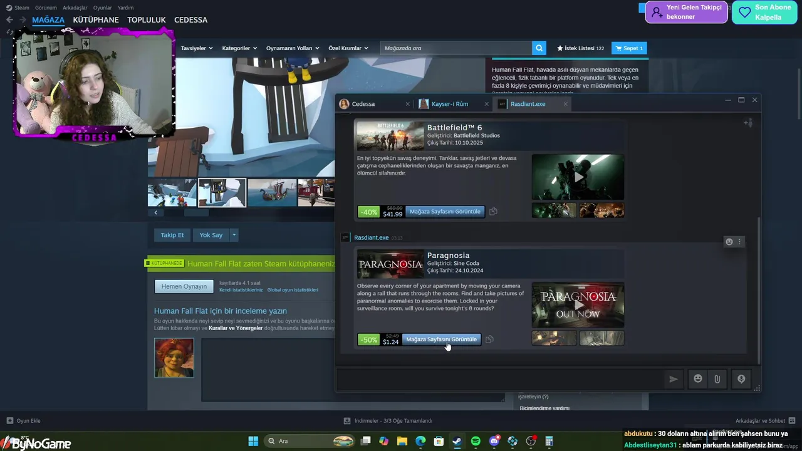Viewport: 802px width, 451px height.
Task: Click the chat message input field
Action: [500, 379]
